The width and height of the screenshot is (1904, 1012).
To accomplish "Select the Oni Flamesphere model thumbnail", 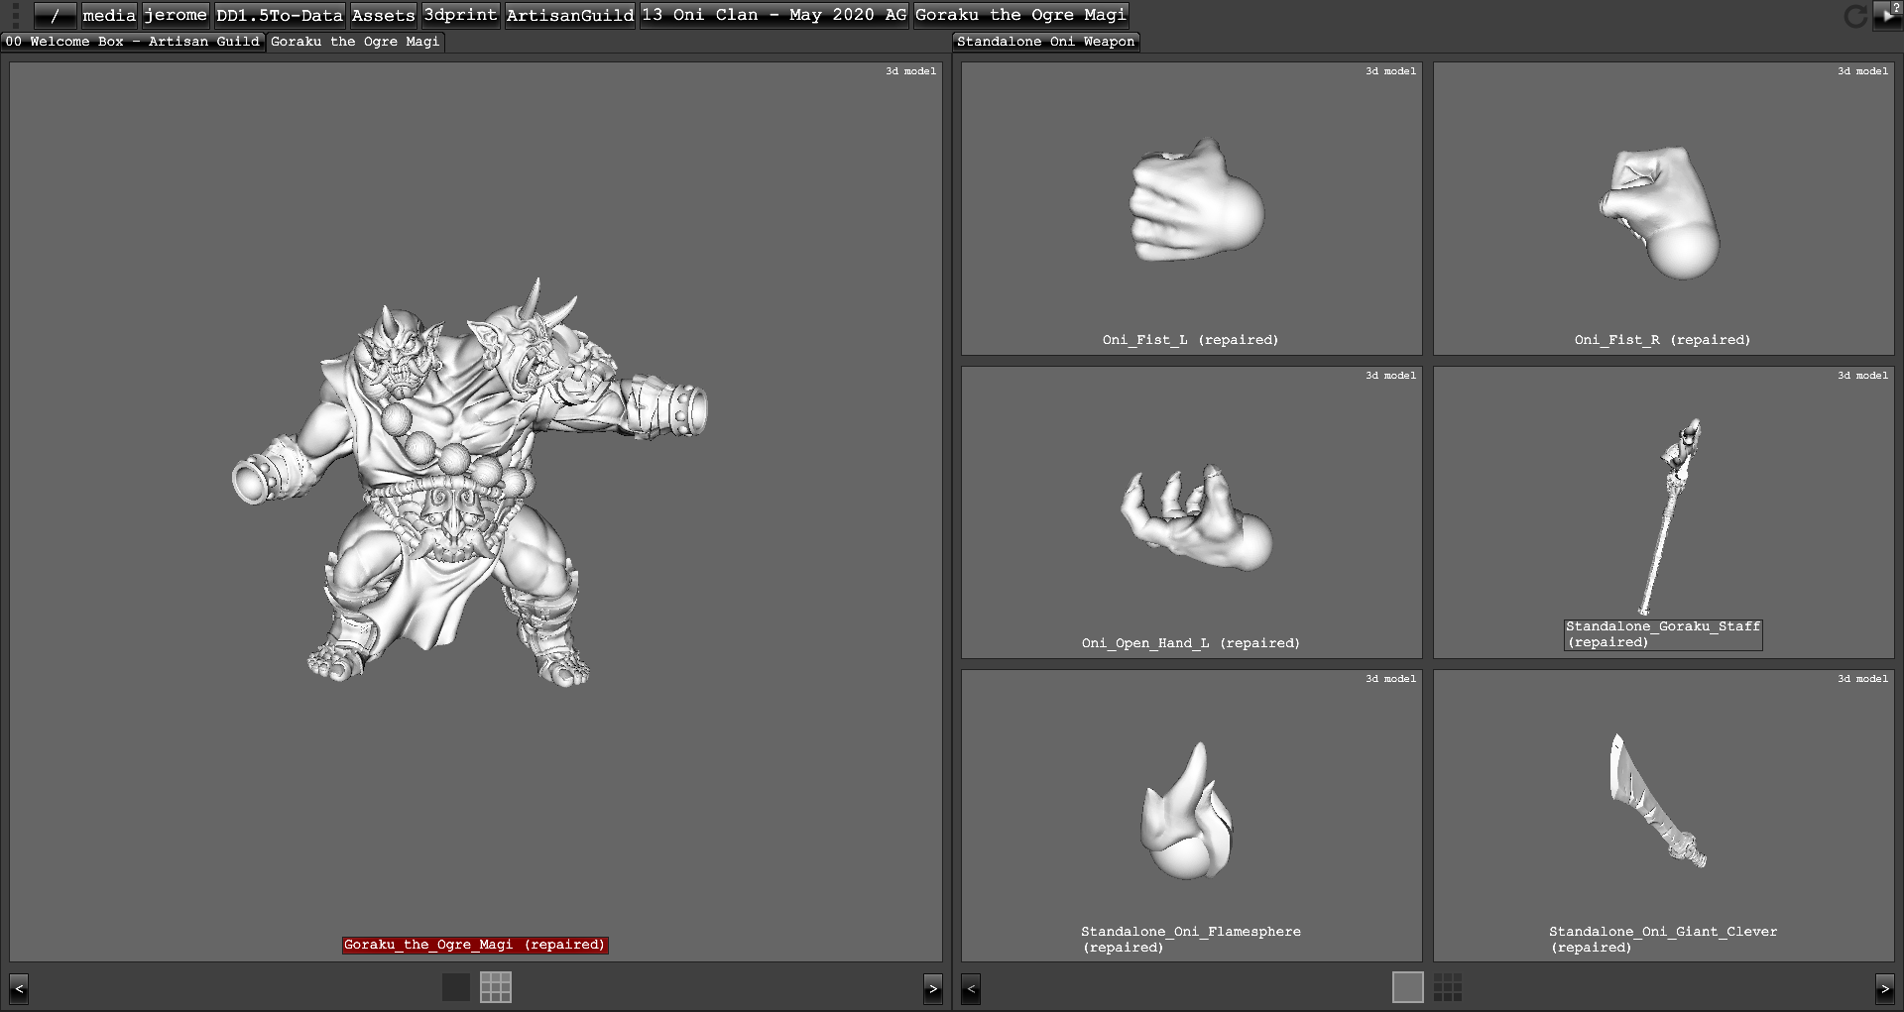I will click(x=1191, y=815).
